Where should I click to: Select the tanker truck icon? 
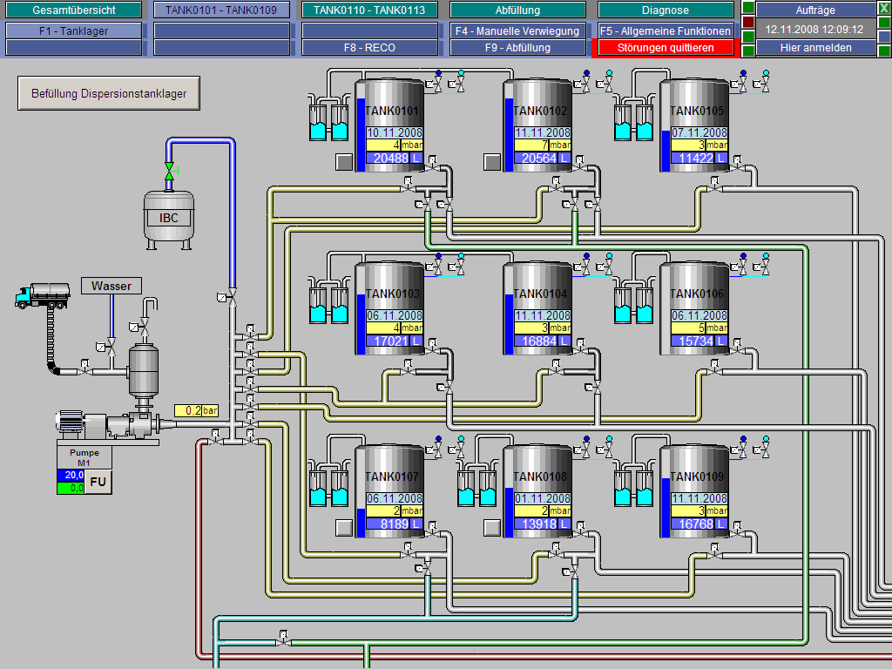click(x=41, y=296)
